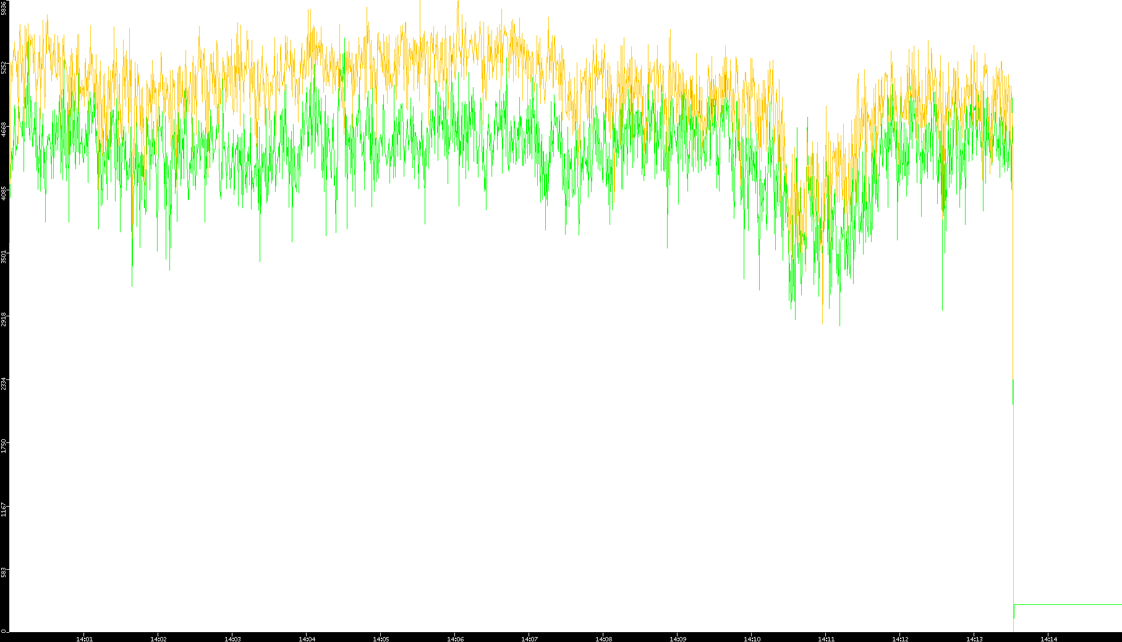1122x642 pixels.
Task: Pick the 14:11 time axis label
Action: click(826, 639)
